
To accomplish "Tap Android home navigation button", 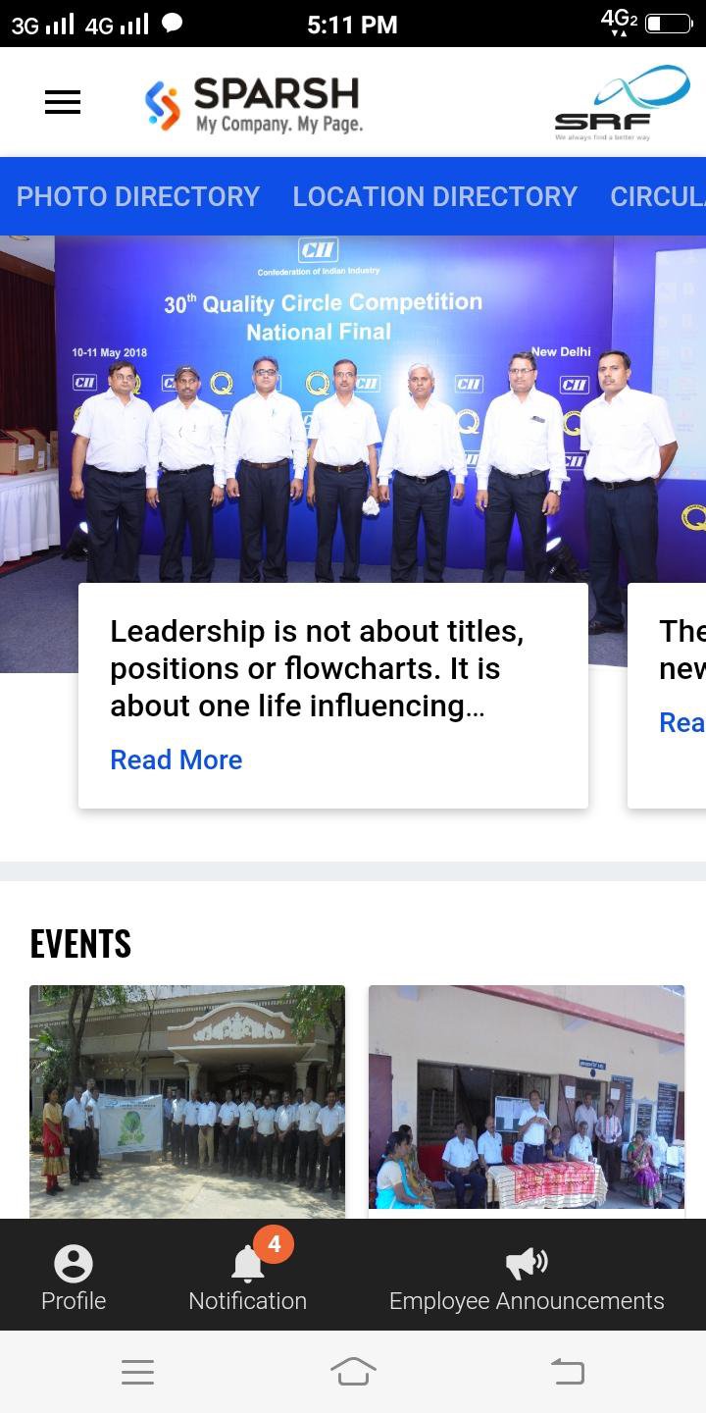I will [353, 1372].
